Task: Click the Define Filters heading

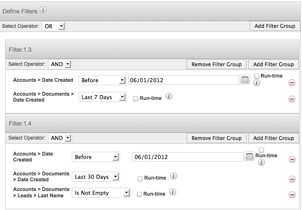Action: (x=20, y=11)
